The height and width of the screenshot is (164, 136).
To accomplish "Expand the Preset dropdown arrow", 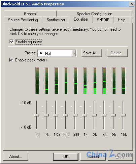I will pyautogui.click(x=74, y=53).
